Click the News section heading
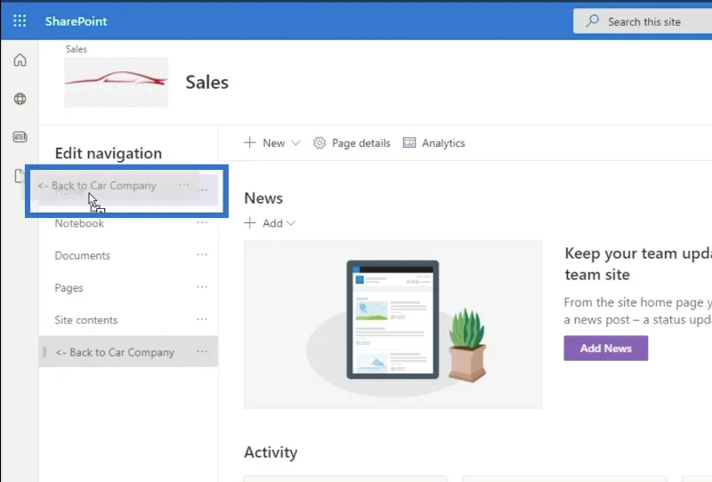The image size is (712, 482). [x=263, y=198]
